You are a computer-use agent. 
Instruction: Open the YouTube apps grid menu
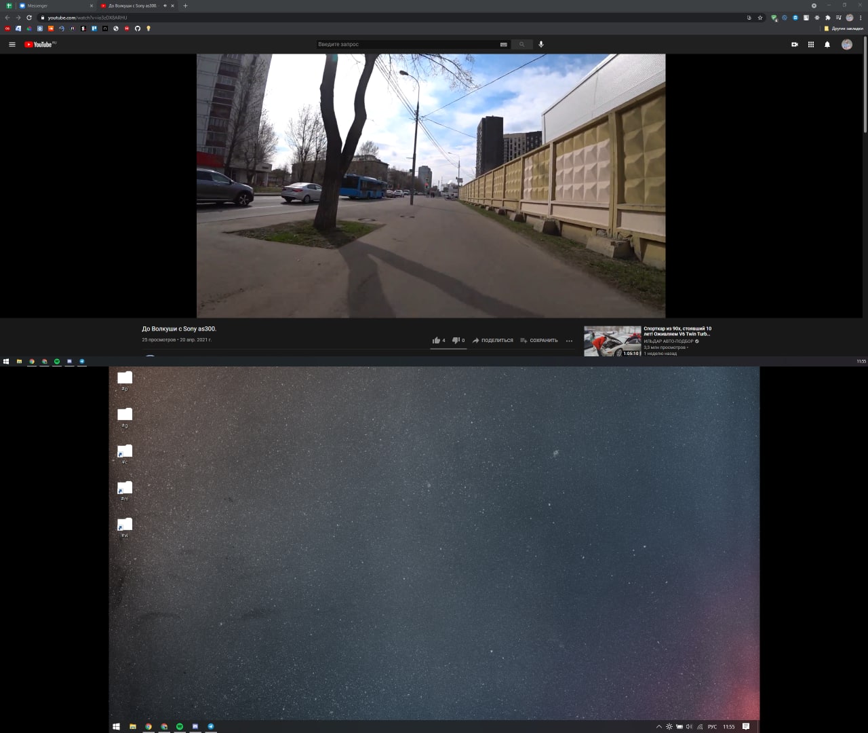(811, 44)
